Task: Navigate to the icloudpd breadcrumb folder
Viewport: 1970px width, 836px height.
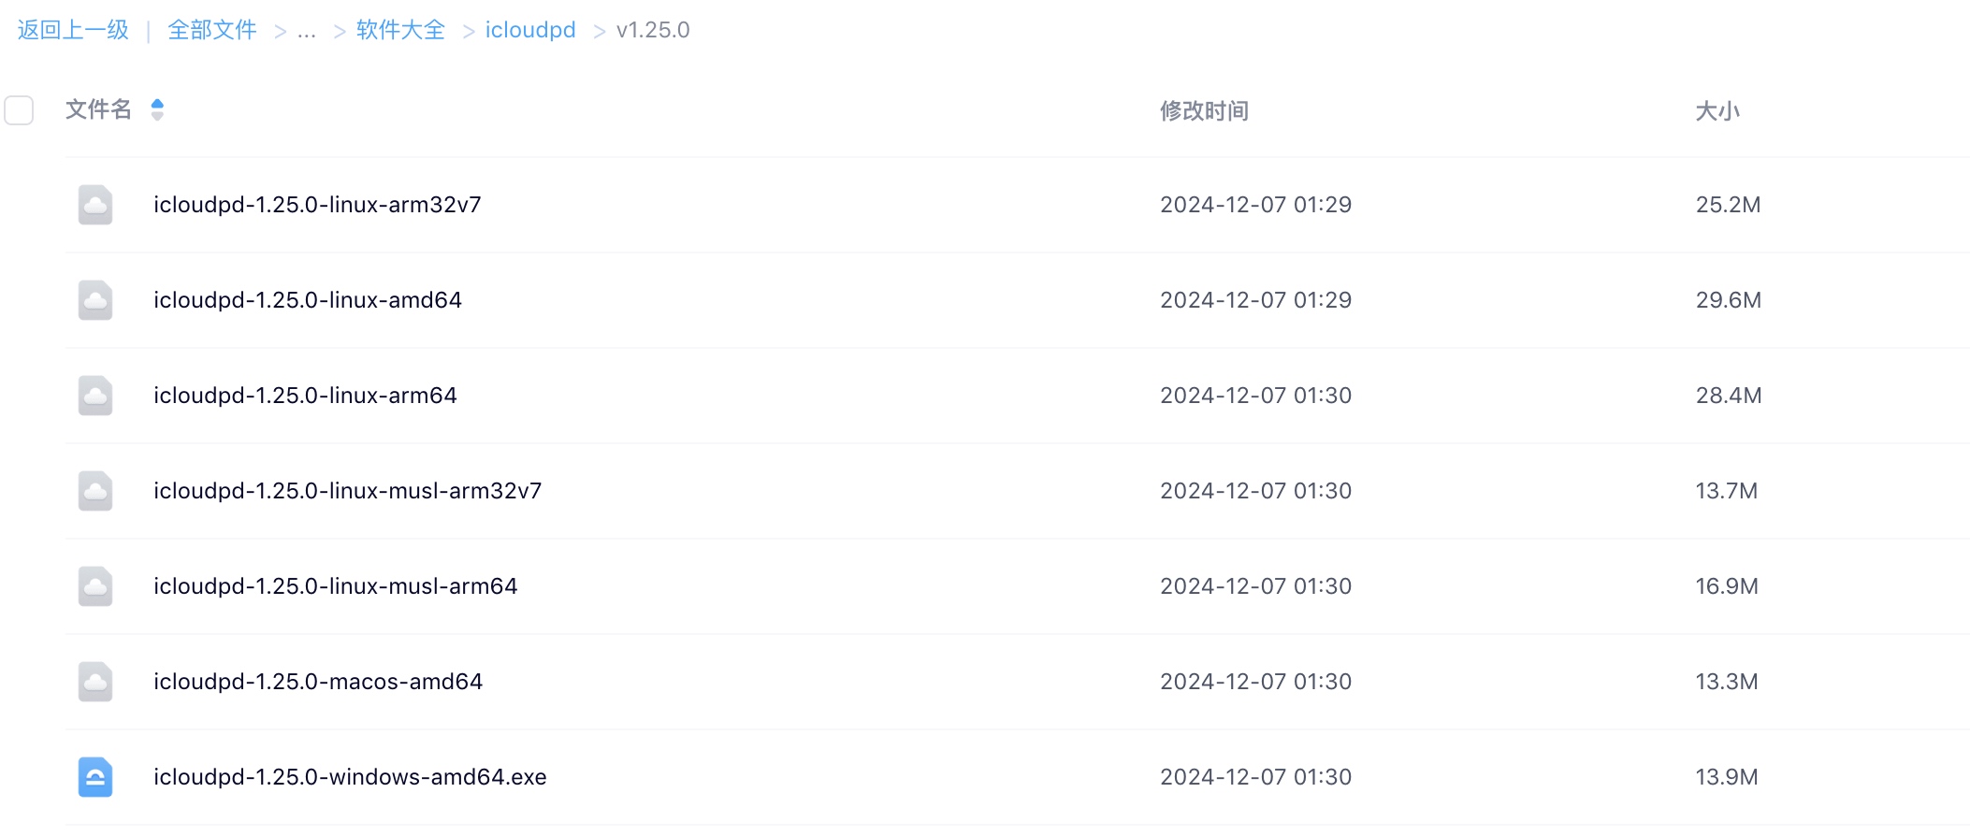Action: point(530,30)
